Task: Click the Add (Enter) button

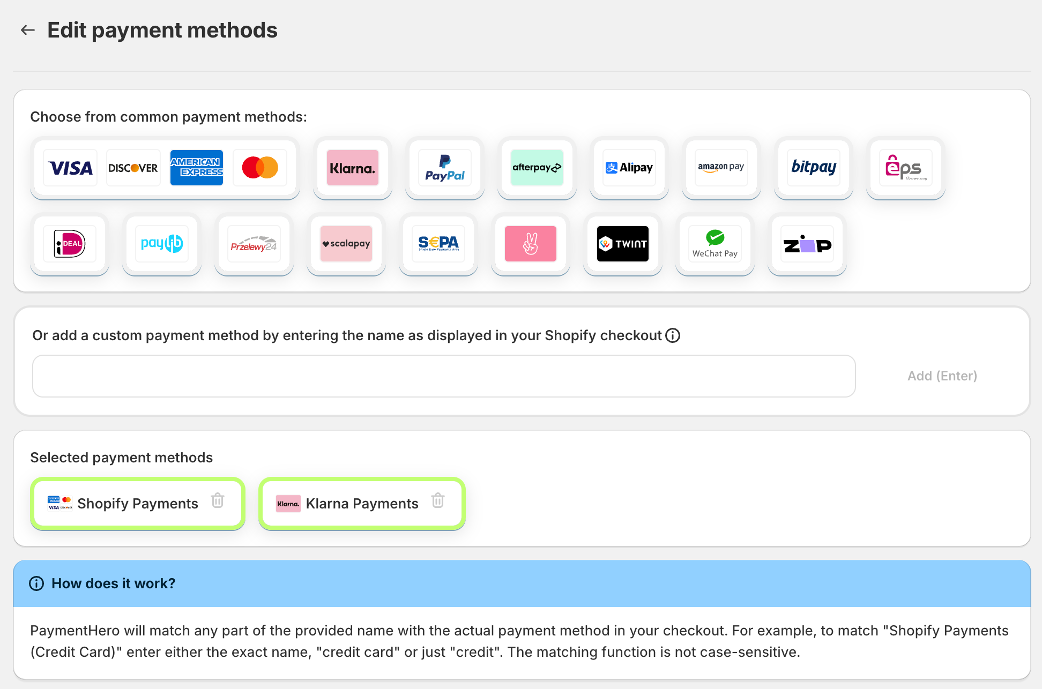Action: point(942,376)
